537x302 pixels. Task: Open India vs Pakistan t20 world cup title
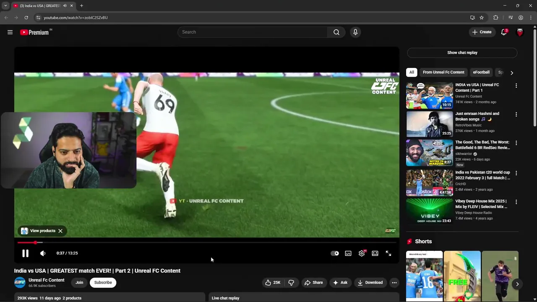pyautogui.click(x=483, y=175)
